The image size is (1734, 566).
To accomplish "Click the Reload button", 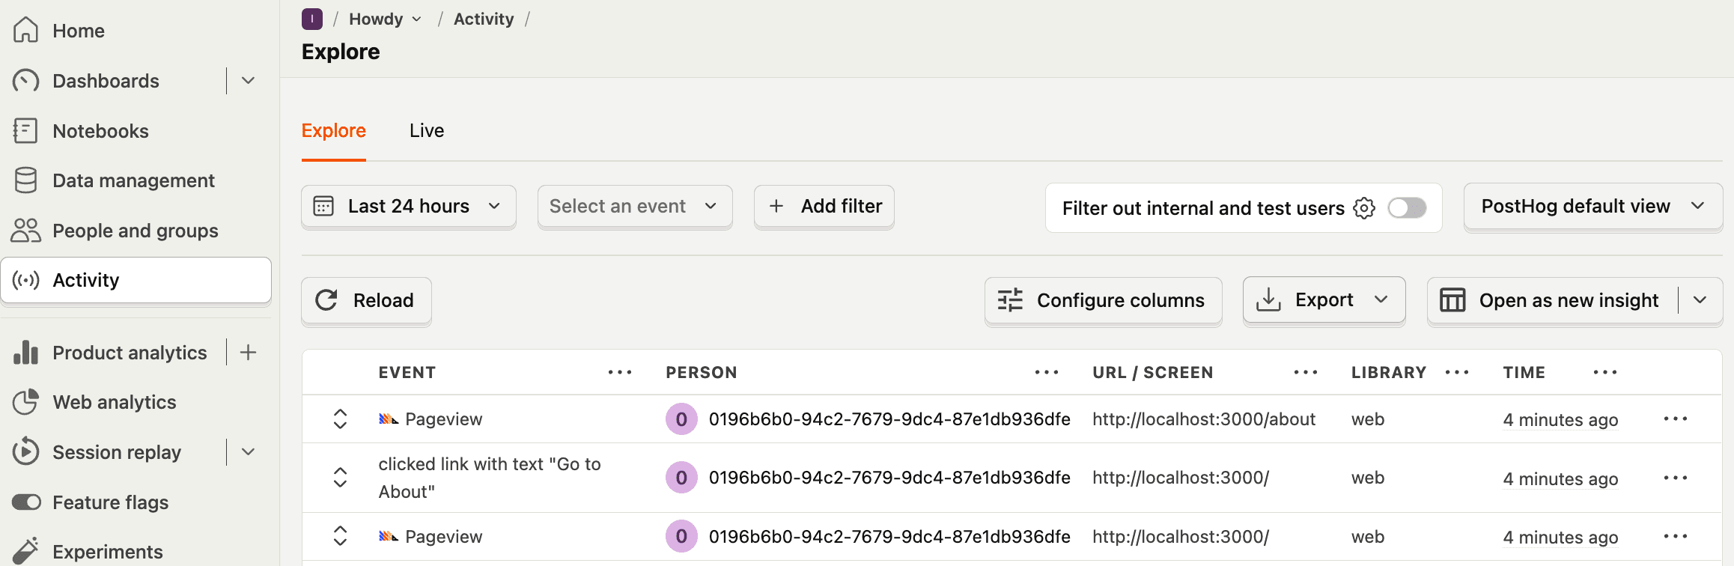I will click(x=366, y=300).
